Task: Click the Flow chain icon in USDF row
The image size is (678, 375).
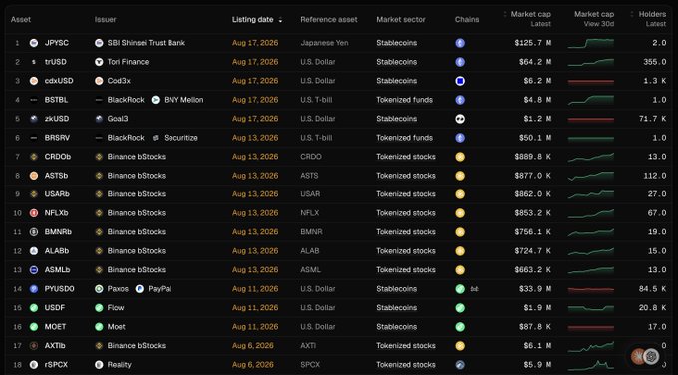Action: point(460,308)
